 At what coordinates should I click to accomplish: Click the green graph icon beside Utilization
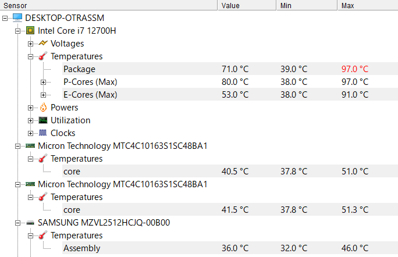[43, 120]
